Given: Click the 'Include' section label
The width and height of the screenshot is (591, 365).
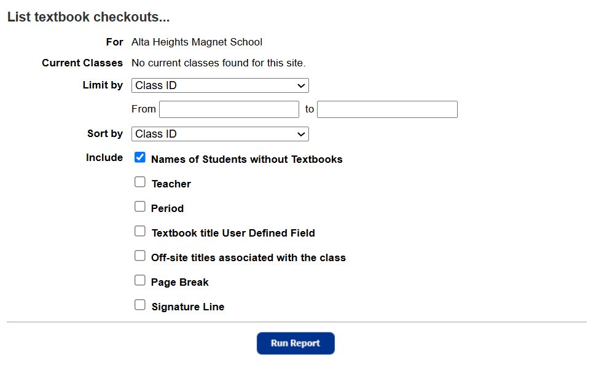Looking at the screenshot, I should coord(104,158).
